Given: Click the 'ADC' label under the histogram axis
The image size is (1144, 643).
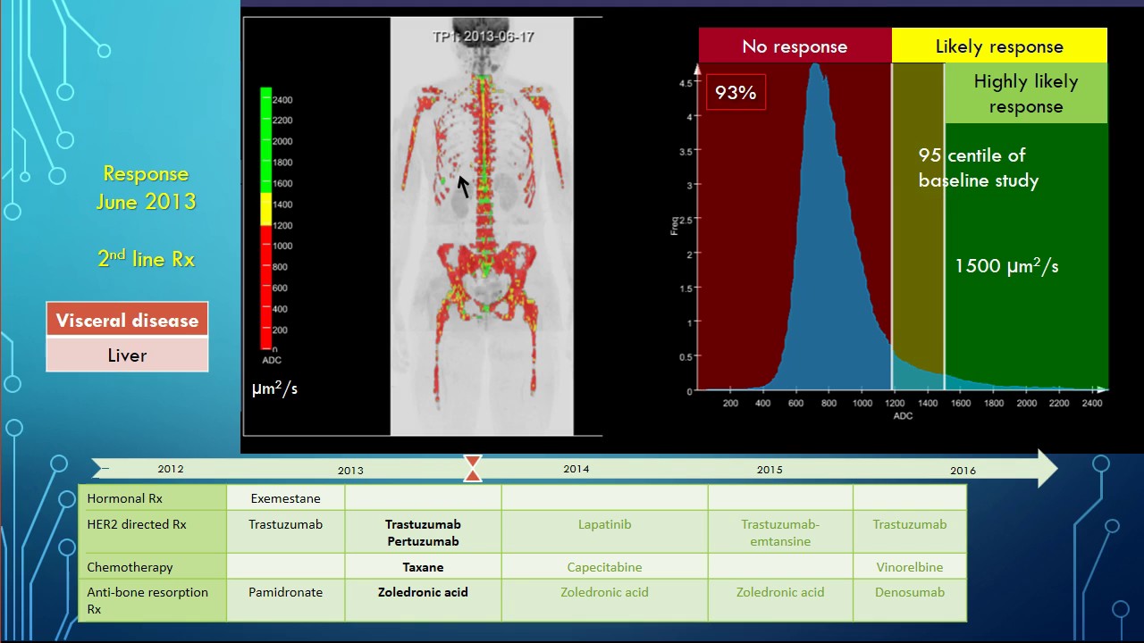Looking at the screenshot, I should [x=902, y=415].
